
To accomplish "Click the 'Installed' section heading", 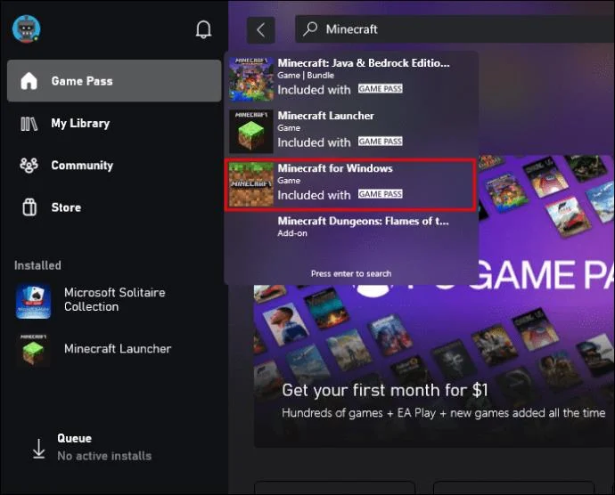I will [x=37, y=265].
